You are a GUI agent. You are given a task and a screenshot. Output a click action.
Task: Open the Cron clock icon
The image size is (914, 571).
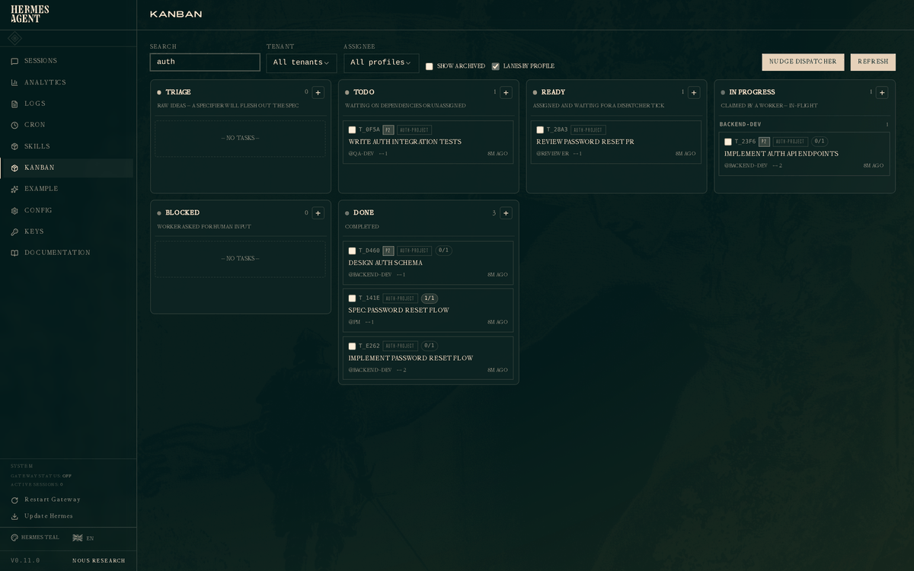click(x=14, y=125)
